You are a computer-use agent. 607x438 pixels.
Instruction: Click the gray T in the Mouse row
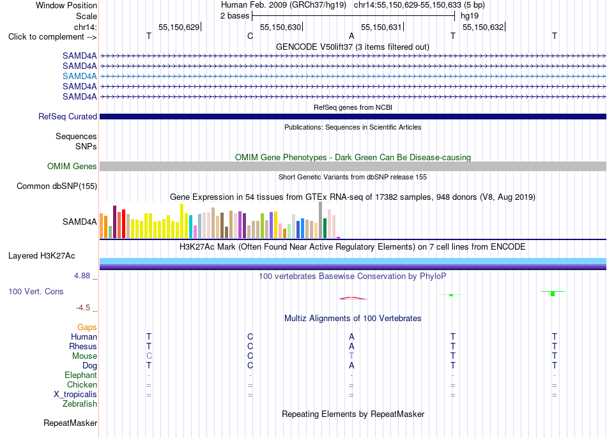pyautogui.click(x=351, y=356)
